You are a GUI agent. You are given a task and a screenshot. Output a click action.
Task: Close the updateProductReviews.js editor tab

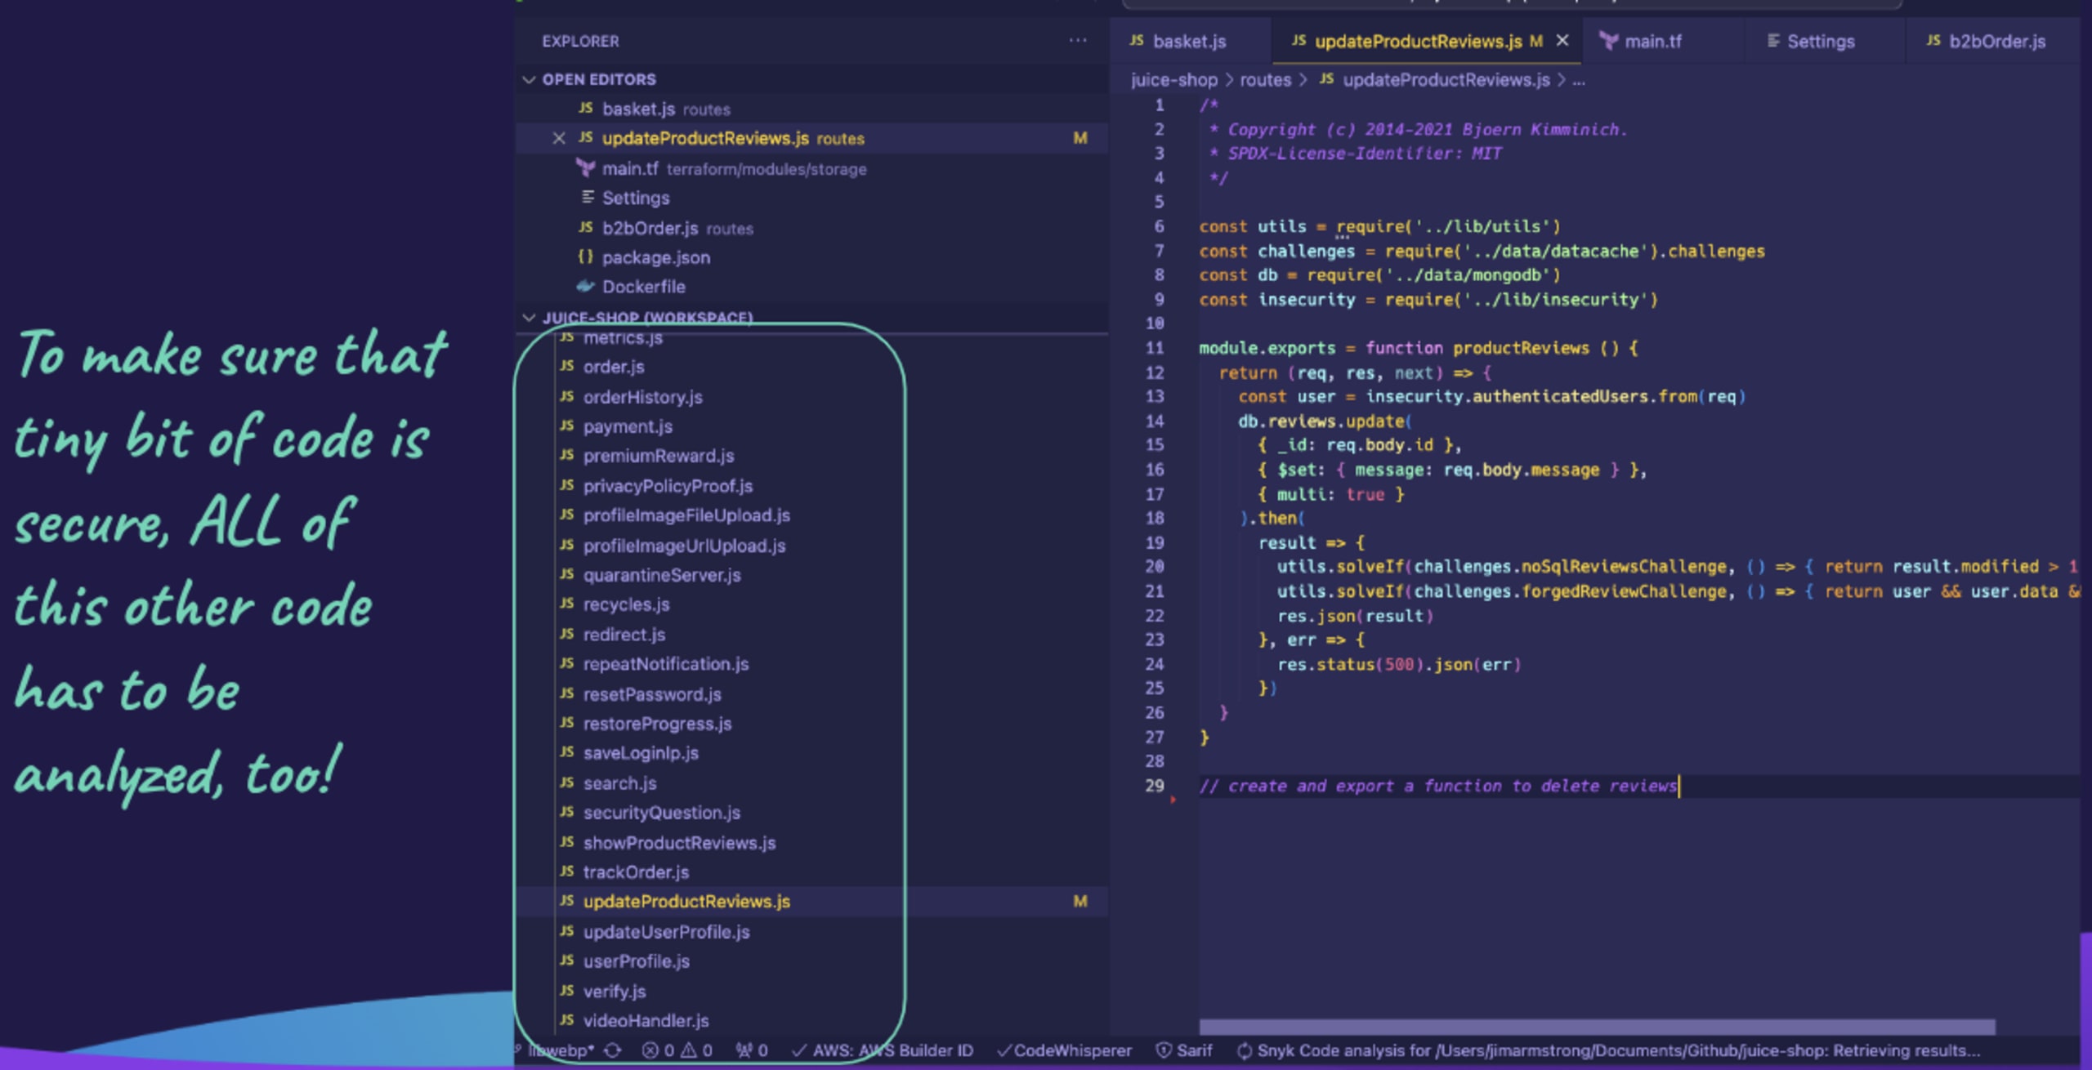coord(1562,41)
